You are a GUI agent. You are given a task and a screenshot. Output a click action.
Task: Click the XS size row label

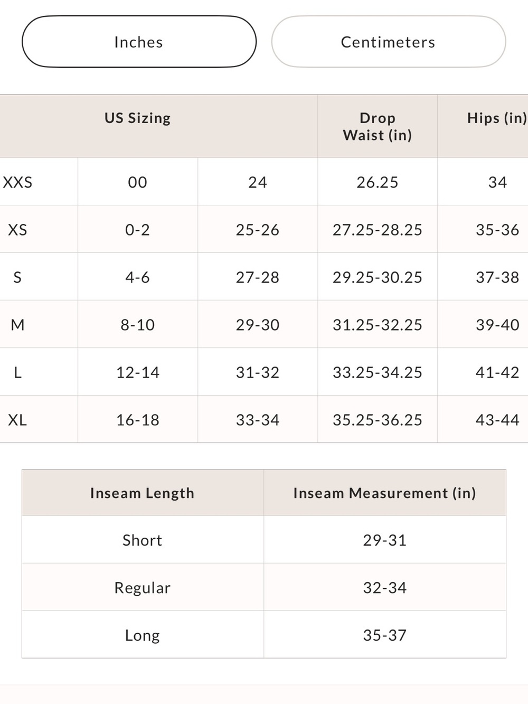tap(17, 230)
